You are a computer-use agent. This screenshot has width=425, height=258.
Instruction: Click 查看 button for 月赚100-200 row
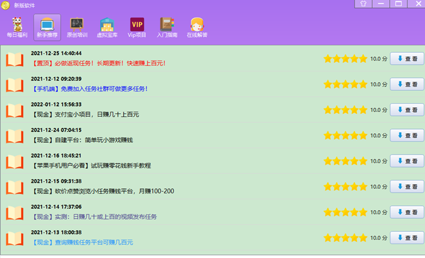407,187
